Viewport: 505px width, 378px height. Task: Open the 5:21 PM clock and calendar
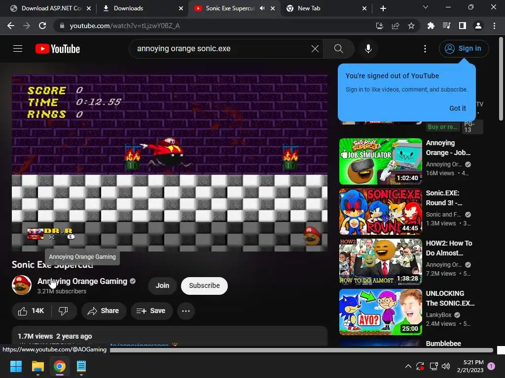click(x=470, y=366)
